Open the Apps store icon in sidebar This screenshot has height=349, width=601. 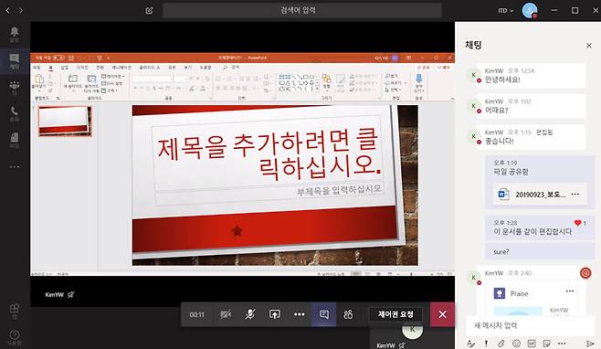tap(15, 311)
